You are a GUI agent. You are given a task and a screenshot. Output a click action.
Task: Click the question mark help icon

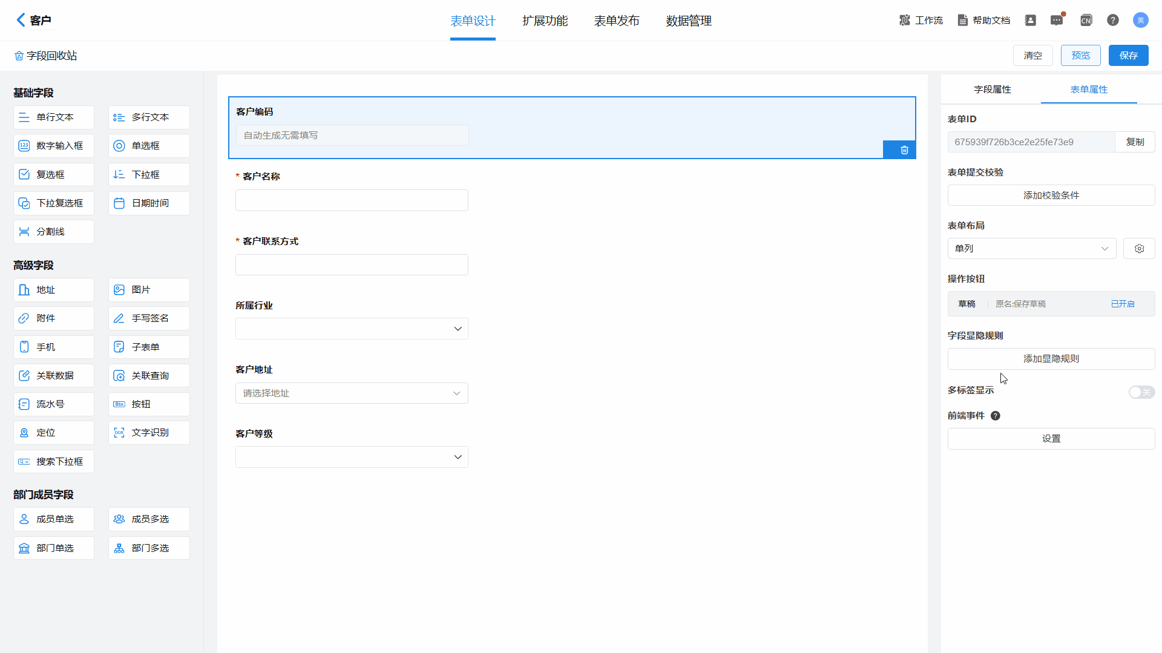[x=1113, y=21]
